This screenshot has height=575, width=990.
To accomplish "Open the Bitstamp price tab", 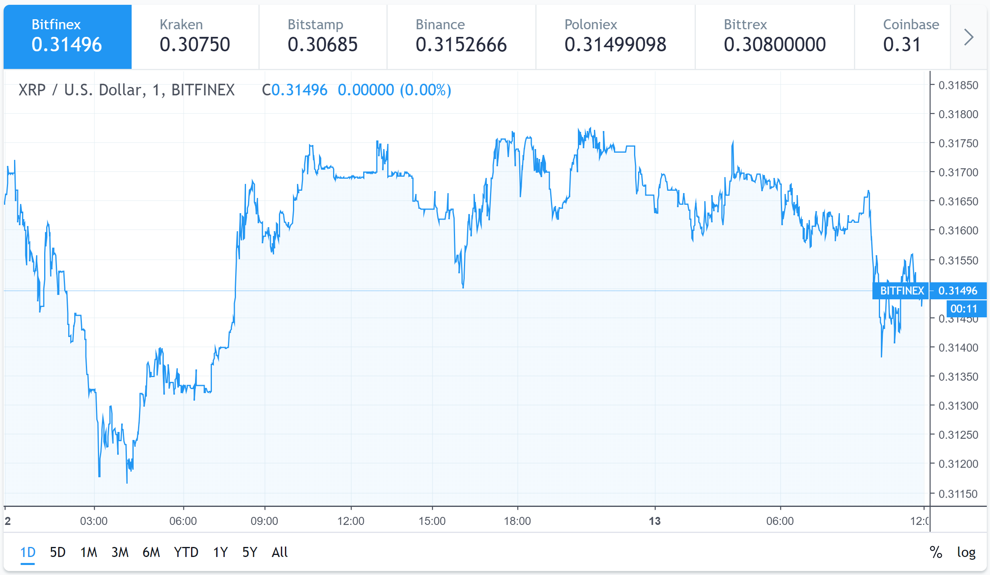I will pyautogui.click(x=323, y=37).
